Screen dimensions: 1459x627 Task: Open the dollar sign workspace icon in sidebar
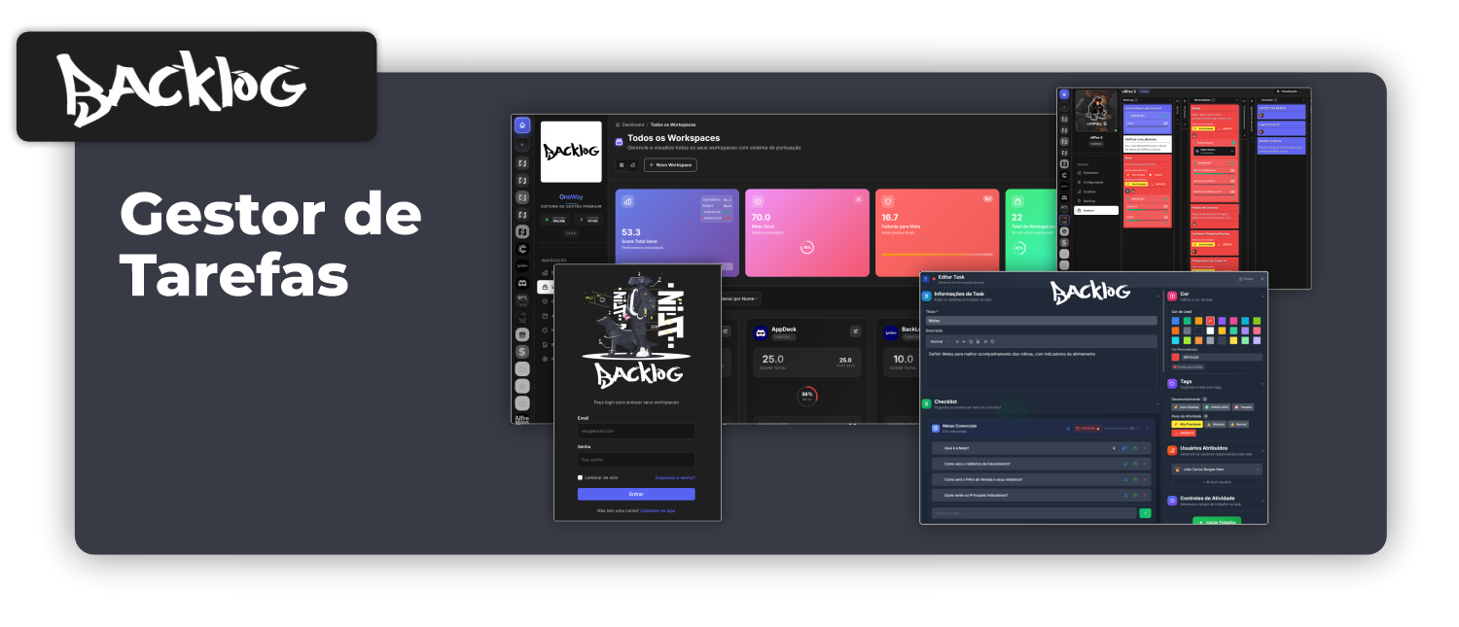[522, 352]
